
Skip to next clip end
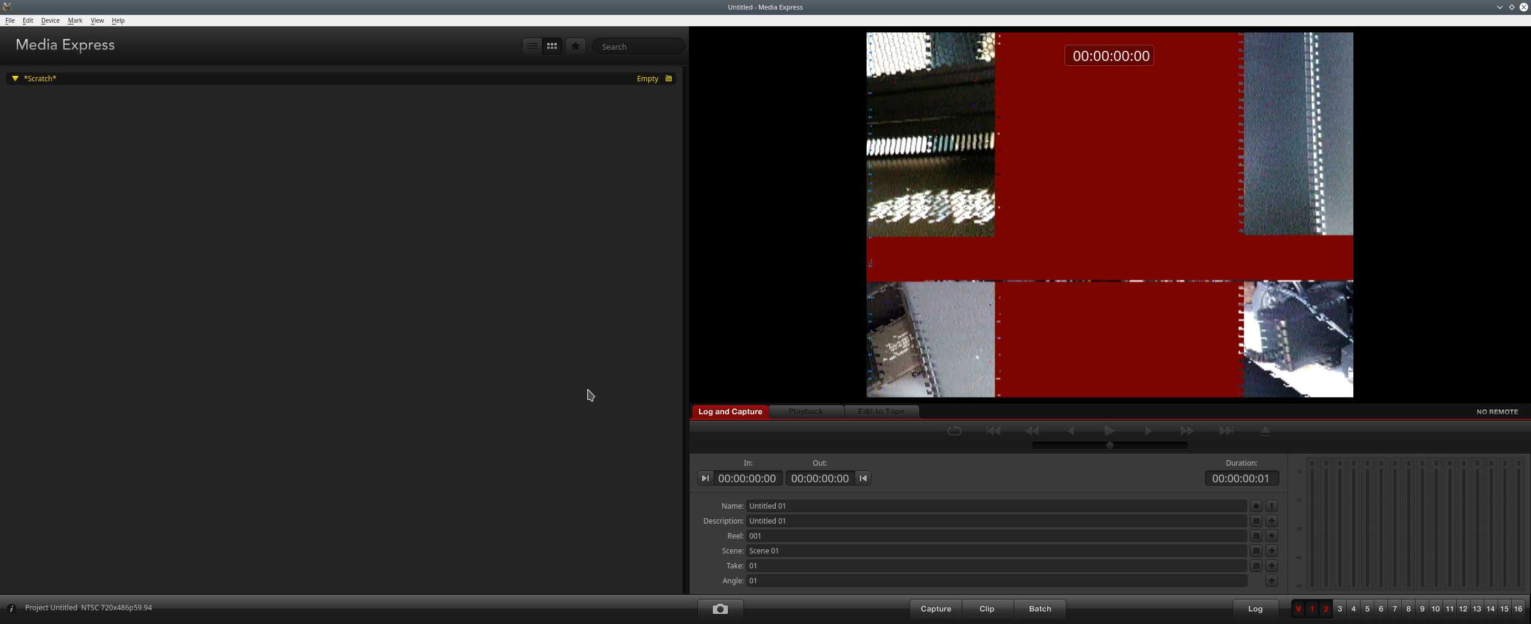click(x=1226, y=431)
